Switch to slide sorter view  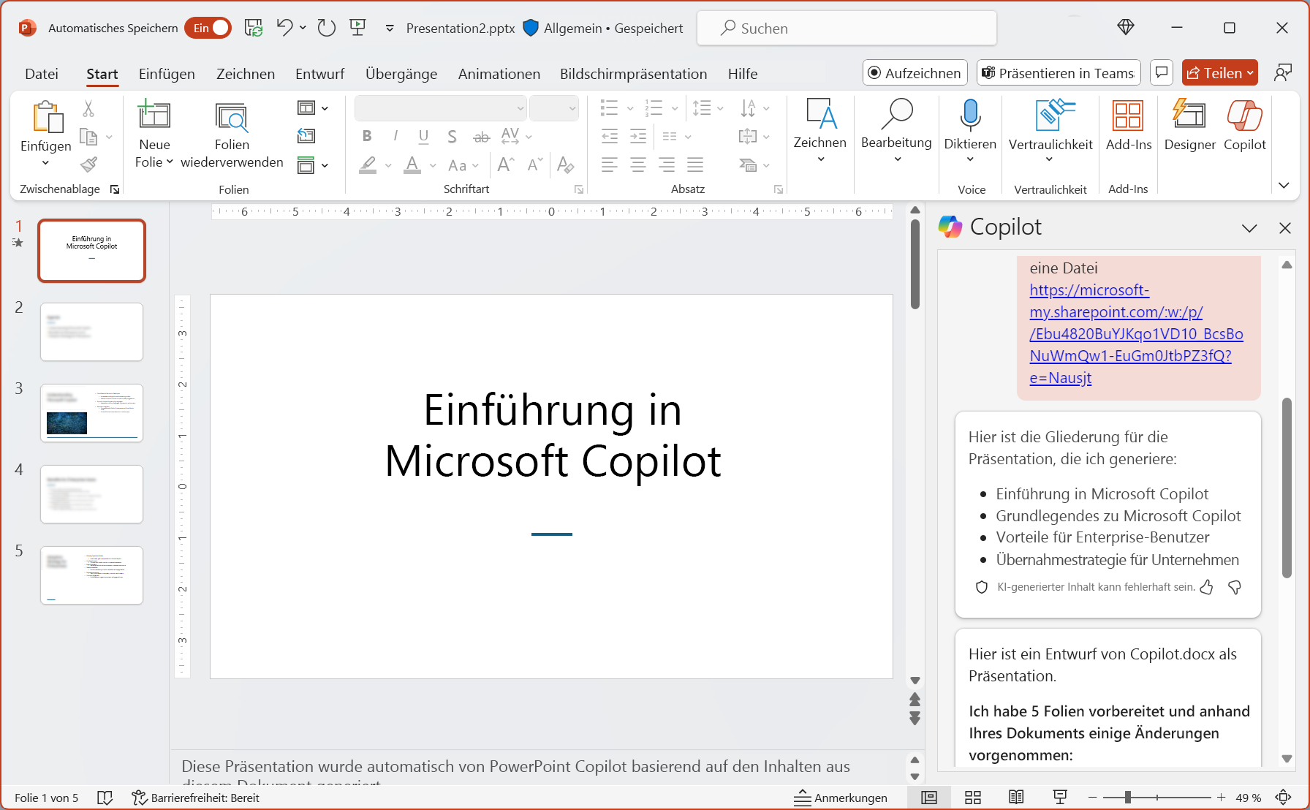coord(973,798)
